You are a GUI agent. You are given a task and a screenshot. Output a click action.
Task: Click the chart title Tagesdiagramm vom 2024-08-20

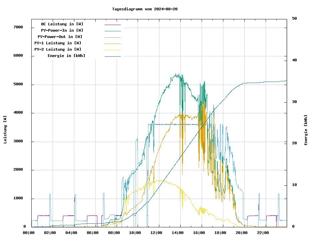point(145,9)
